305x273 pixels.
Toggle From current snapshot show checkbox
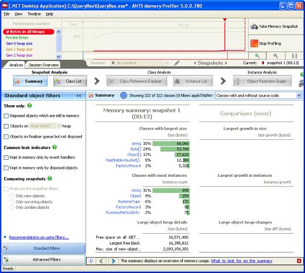pyautogui.click(x=6, y=189)
